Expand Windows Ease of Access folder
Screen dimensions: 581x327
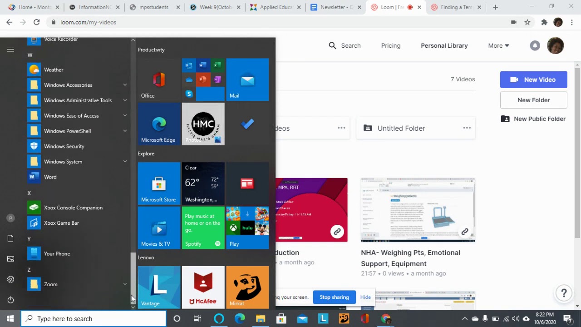77,116
